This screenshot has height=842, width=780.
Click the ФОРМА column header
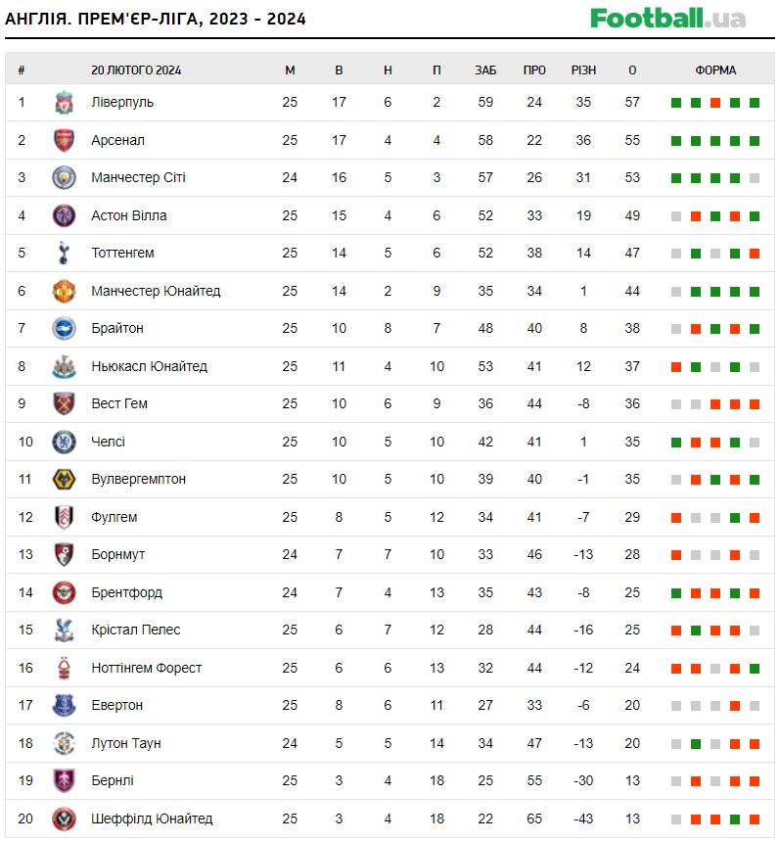[715, 70]
